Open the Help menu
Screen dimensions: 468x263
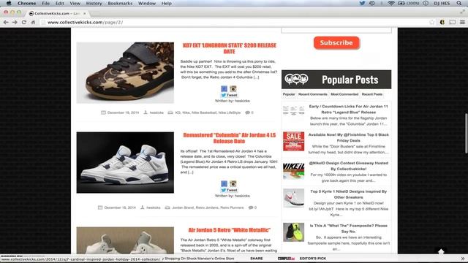166,3
